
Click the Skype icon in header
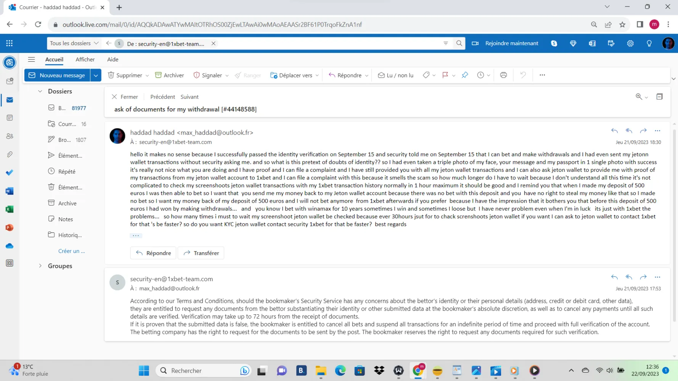pyautogui.click(x=554, y=43)
